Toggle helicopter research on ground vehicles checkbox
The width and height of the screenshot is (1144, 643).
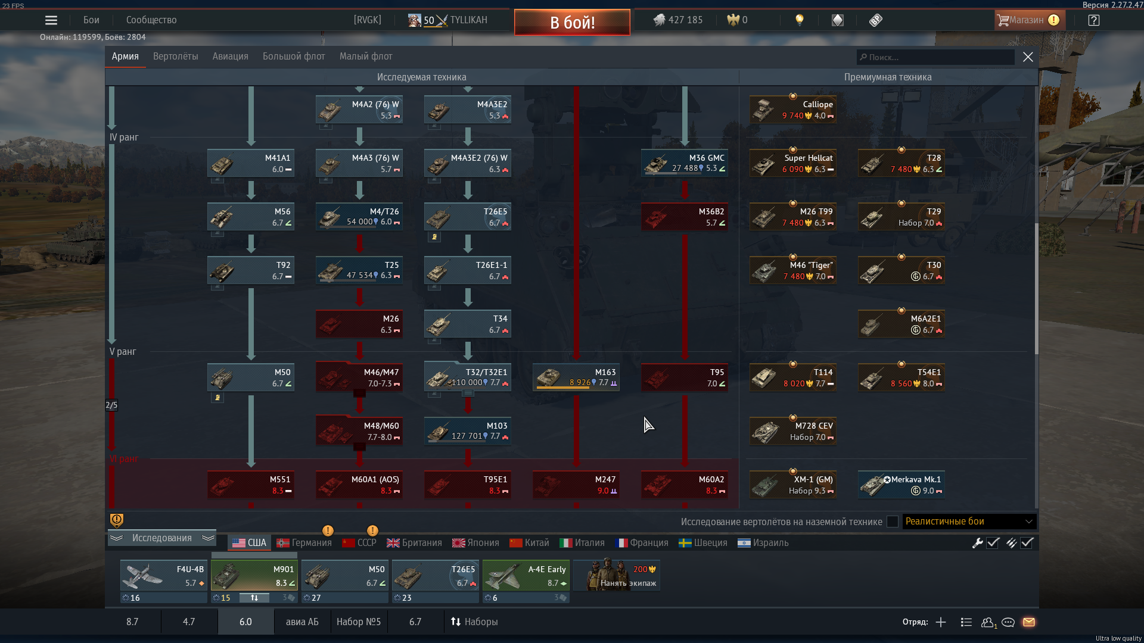(893, 522)
